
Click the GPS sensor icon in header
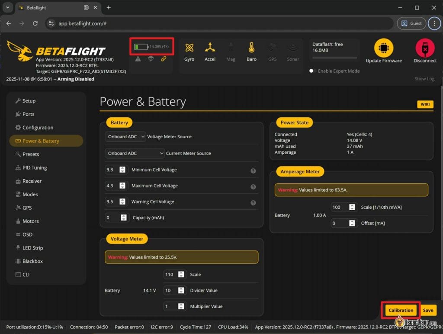pyautogui.click(x=273, y=48)
